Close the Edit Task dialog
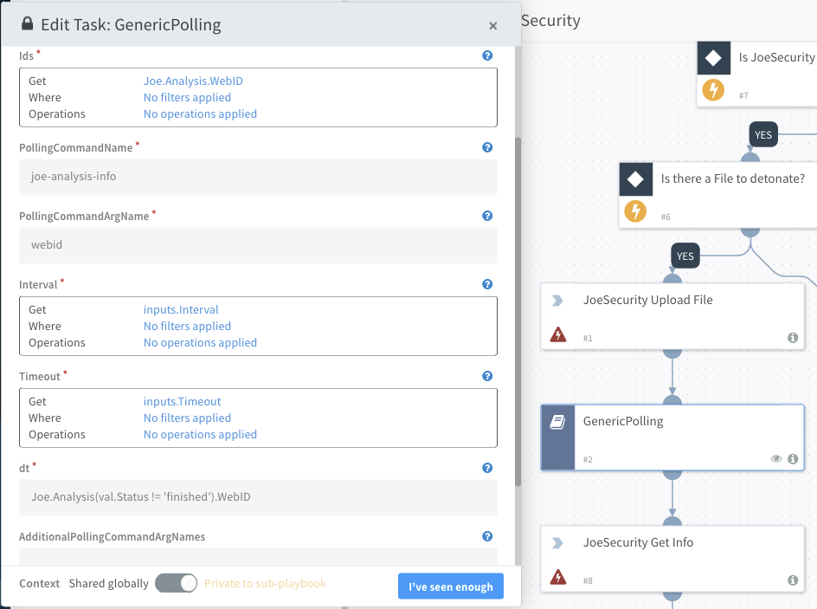 [493, 26]
